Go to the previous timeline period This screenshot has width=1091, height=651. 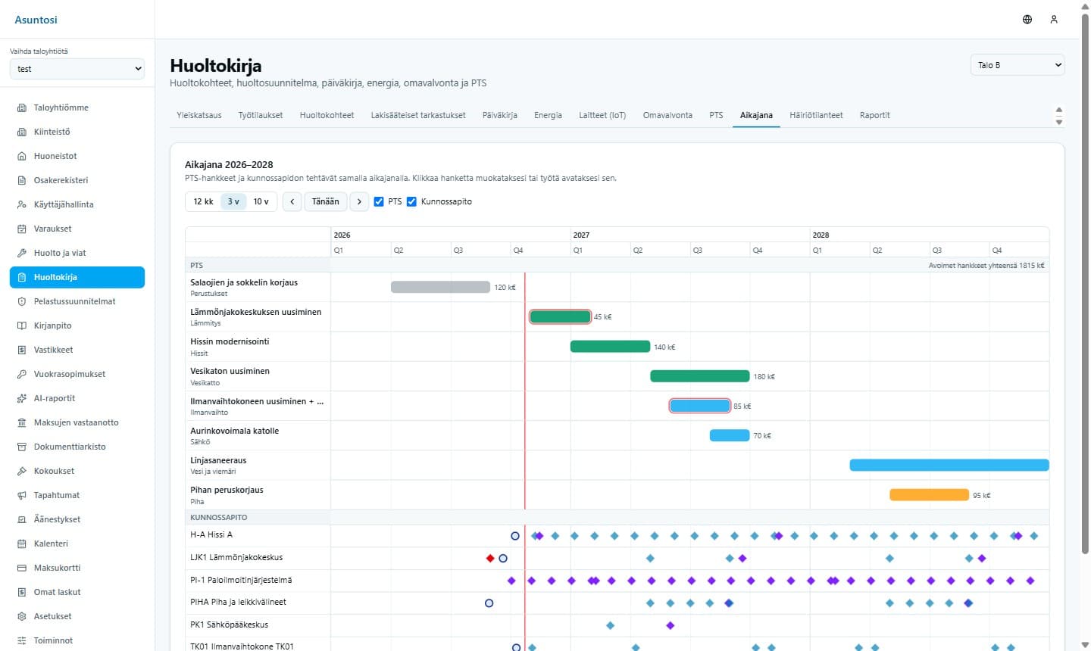click(x=292, y=201)
